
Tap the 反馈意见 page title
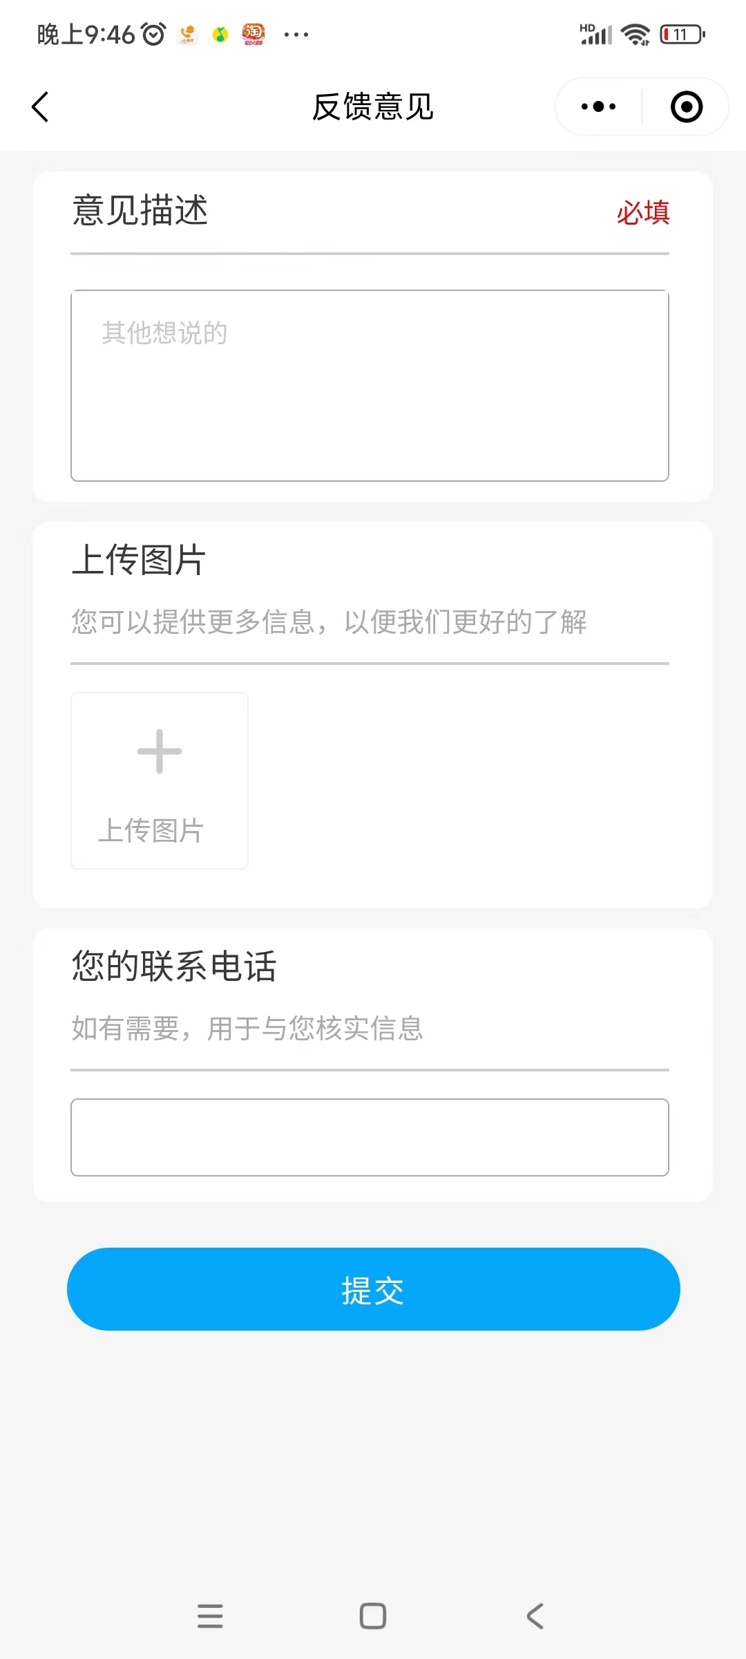[373, 107]
